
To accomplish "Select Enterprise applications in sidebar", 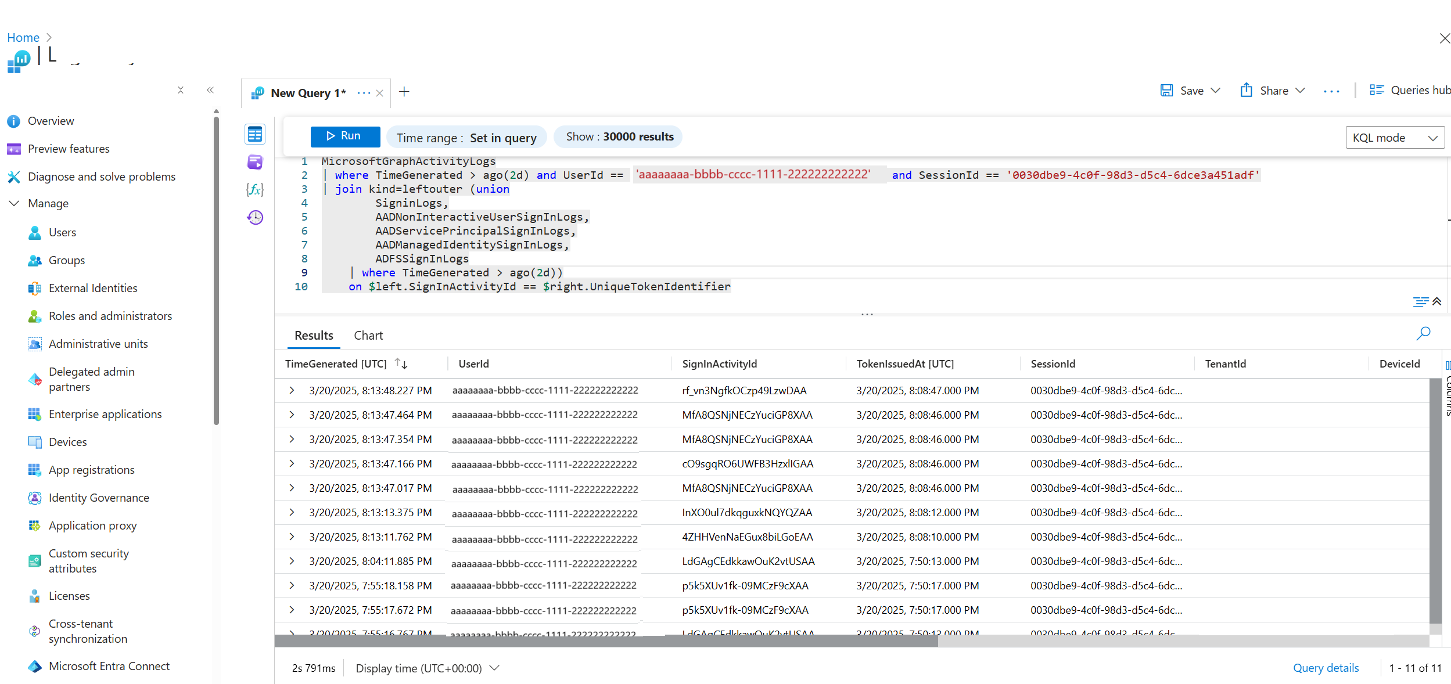I will [x=105, y=414].
